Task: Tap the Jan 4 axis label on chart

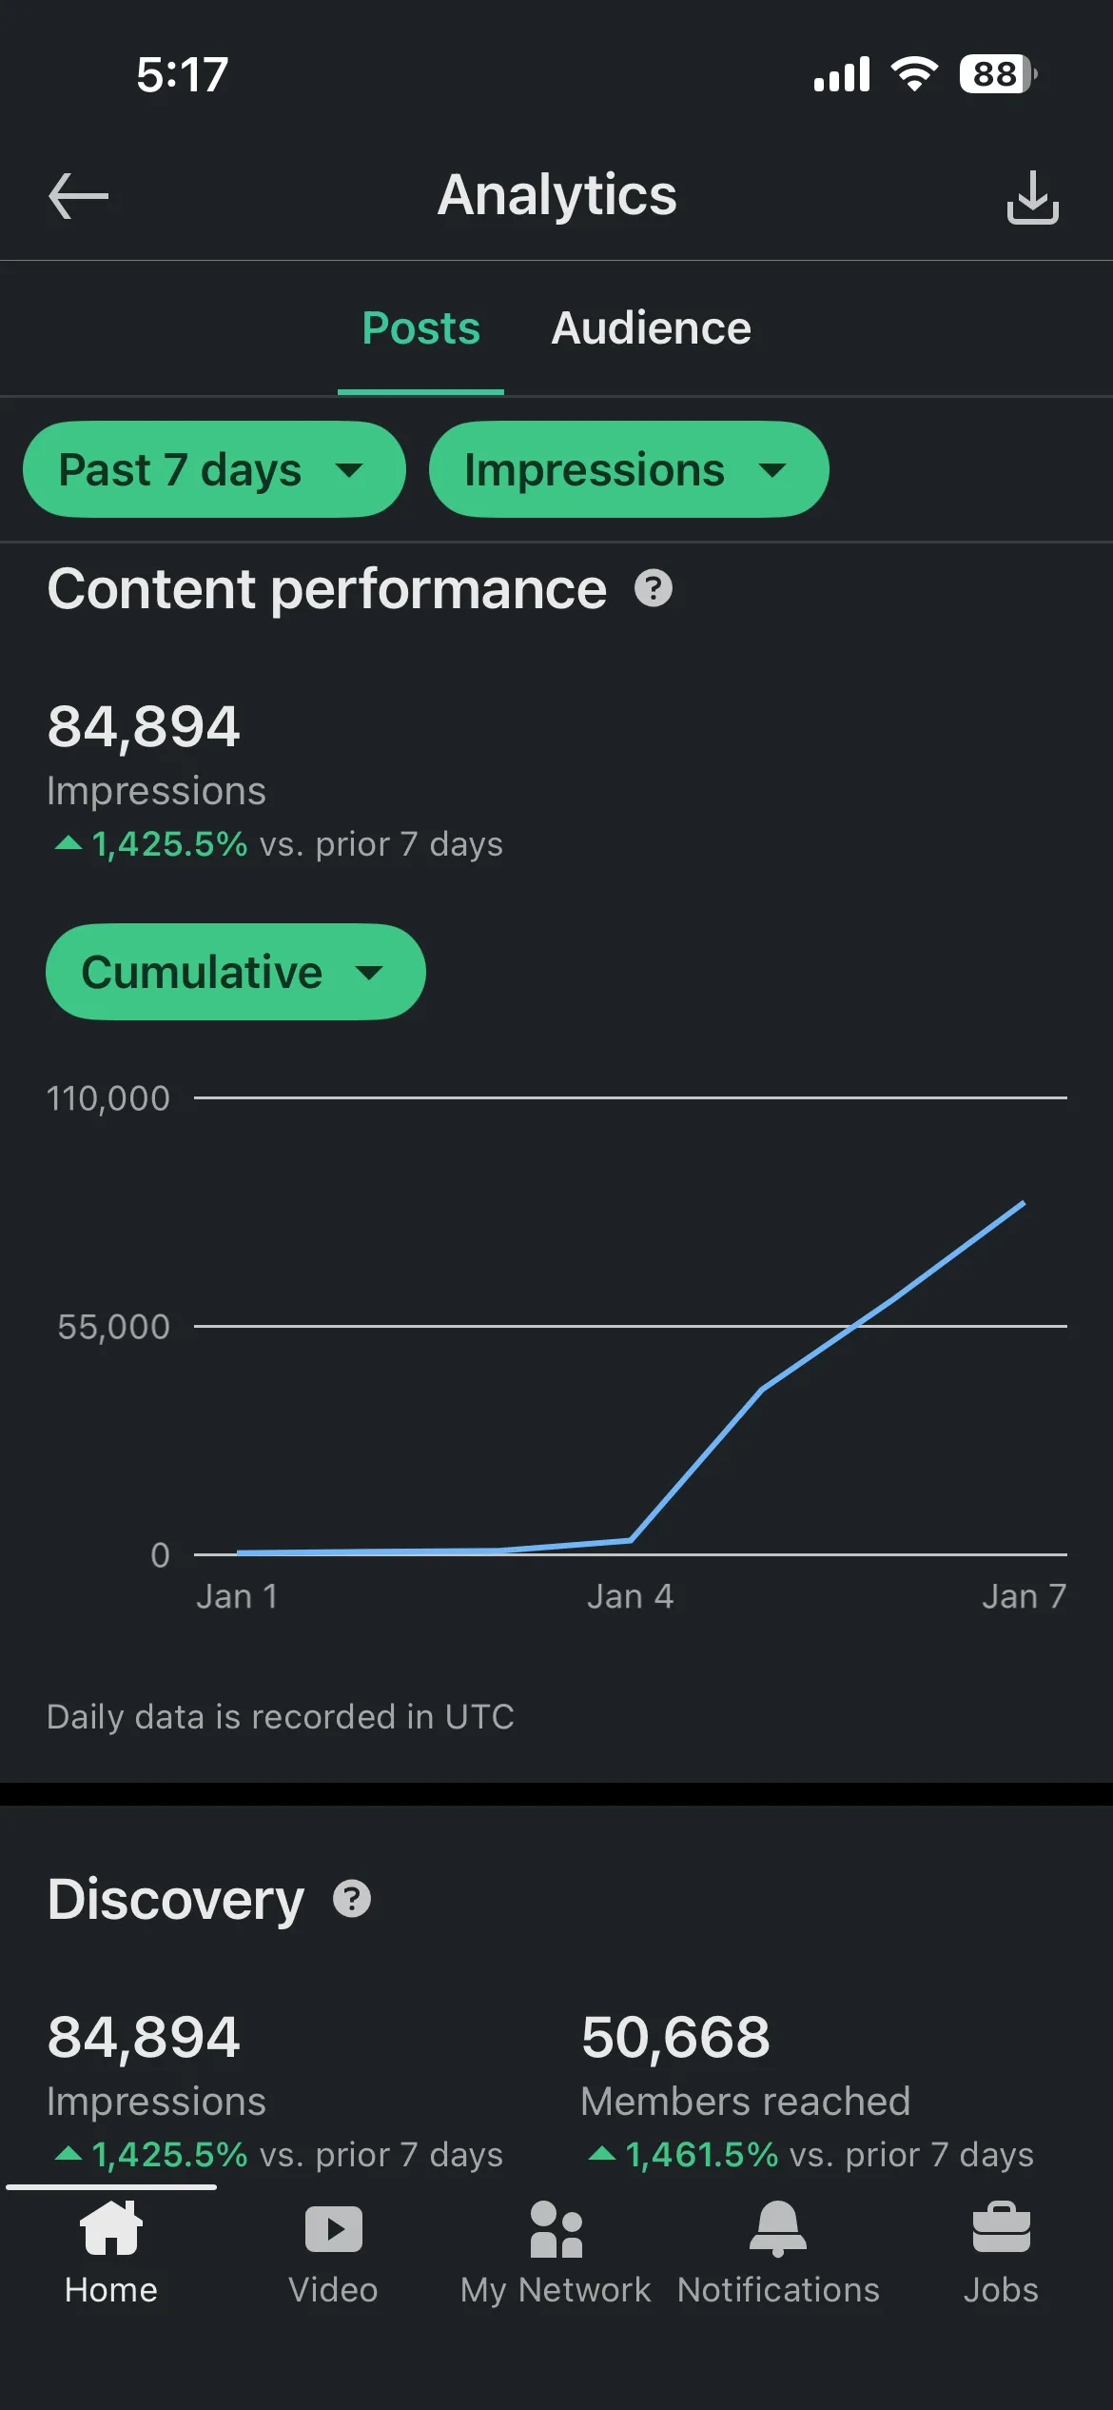Action: 631,1596
